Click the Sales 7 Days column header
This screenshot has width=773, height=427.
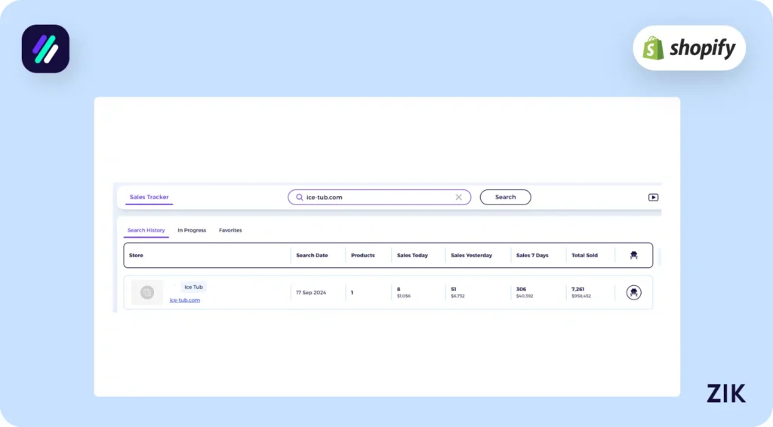534,256
